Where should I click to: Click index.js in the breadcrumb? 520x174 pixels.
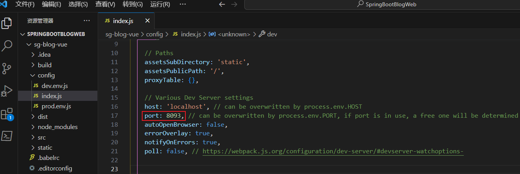[x=191, y=34]
